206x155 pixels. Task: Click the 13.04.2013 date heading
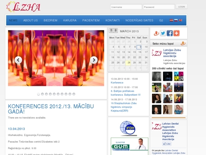click(16, 129)
